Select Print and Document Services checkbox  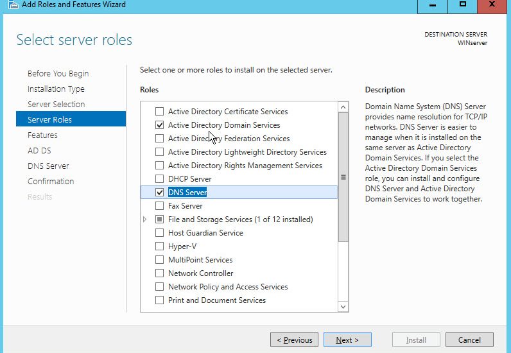point(159,300)
